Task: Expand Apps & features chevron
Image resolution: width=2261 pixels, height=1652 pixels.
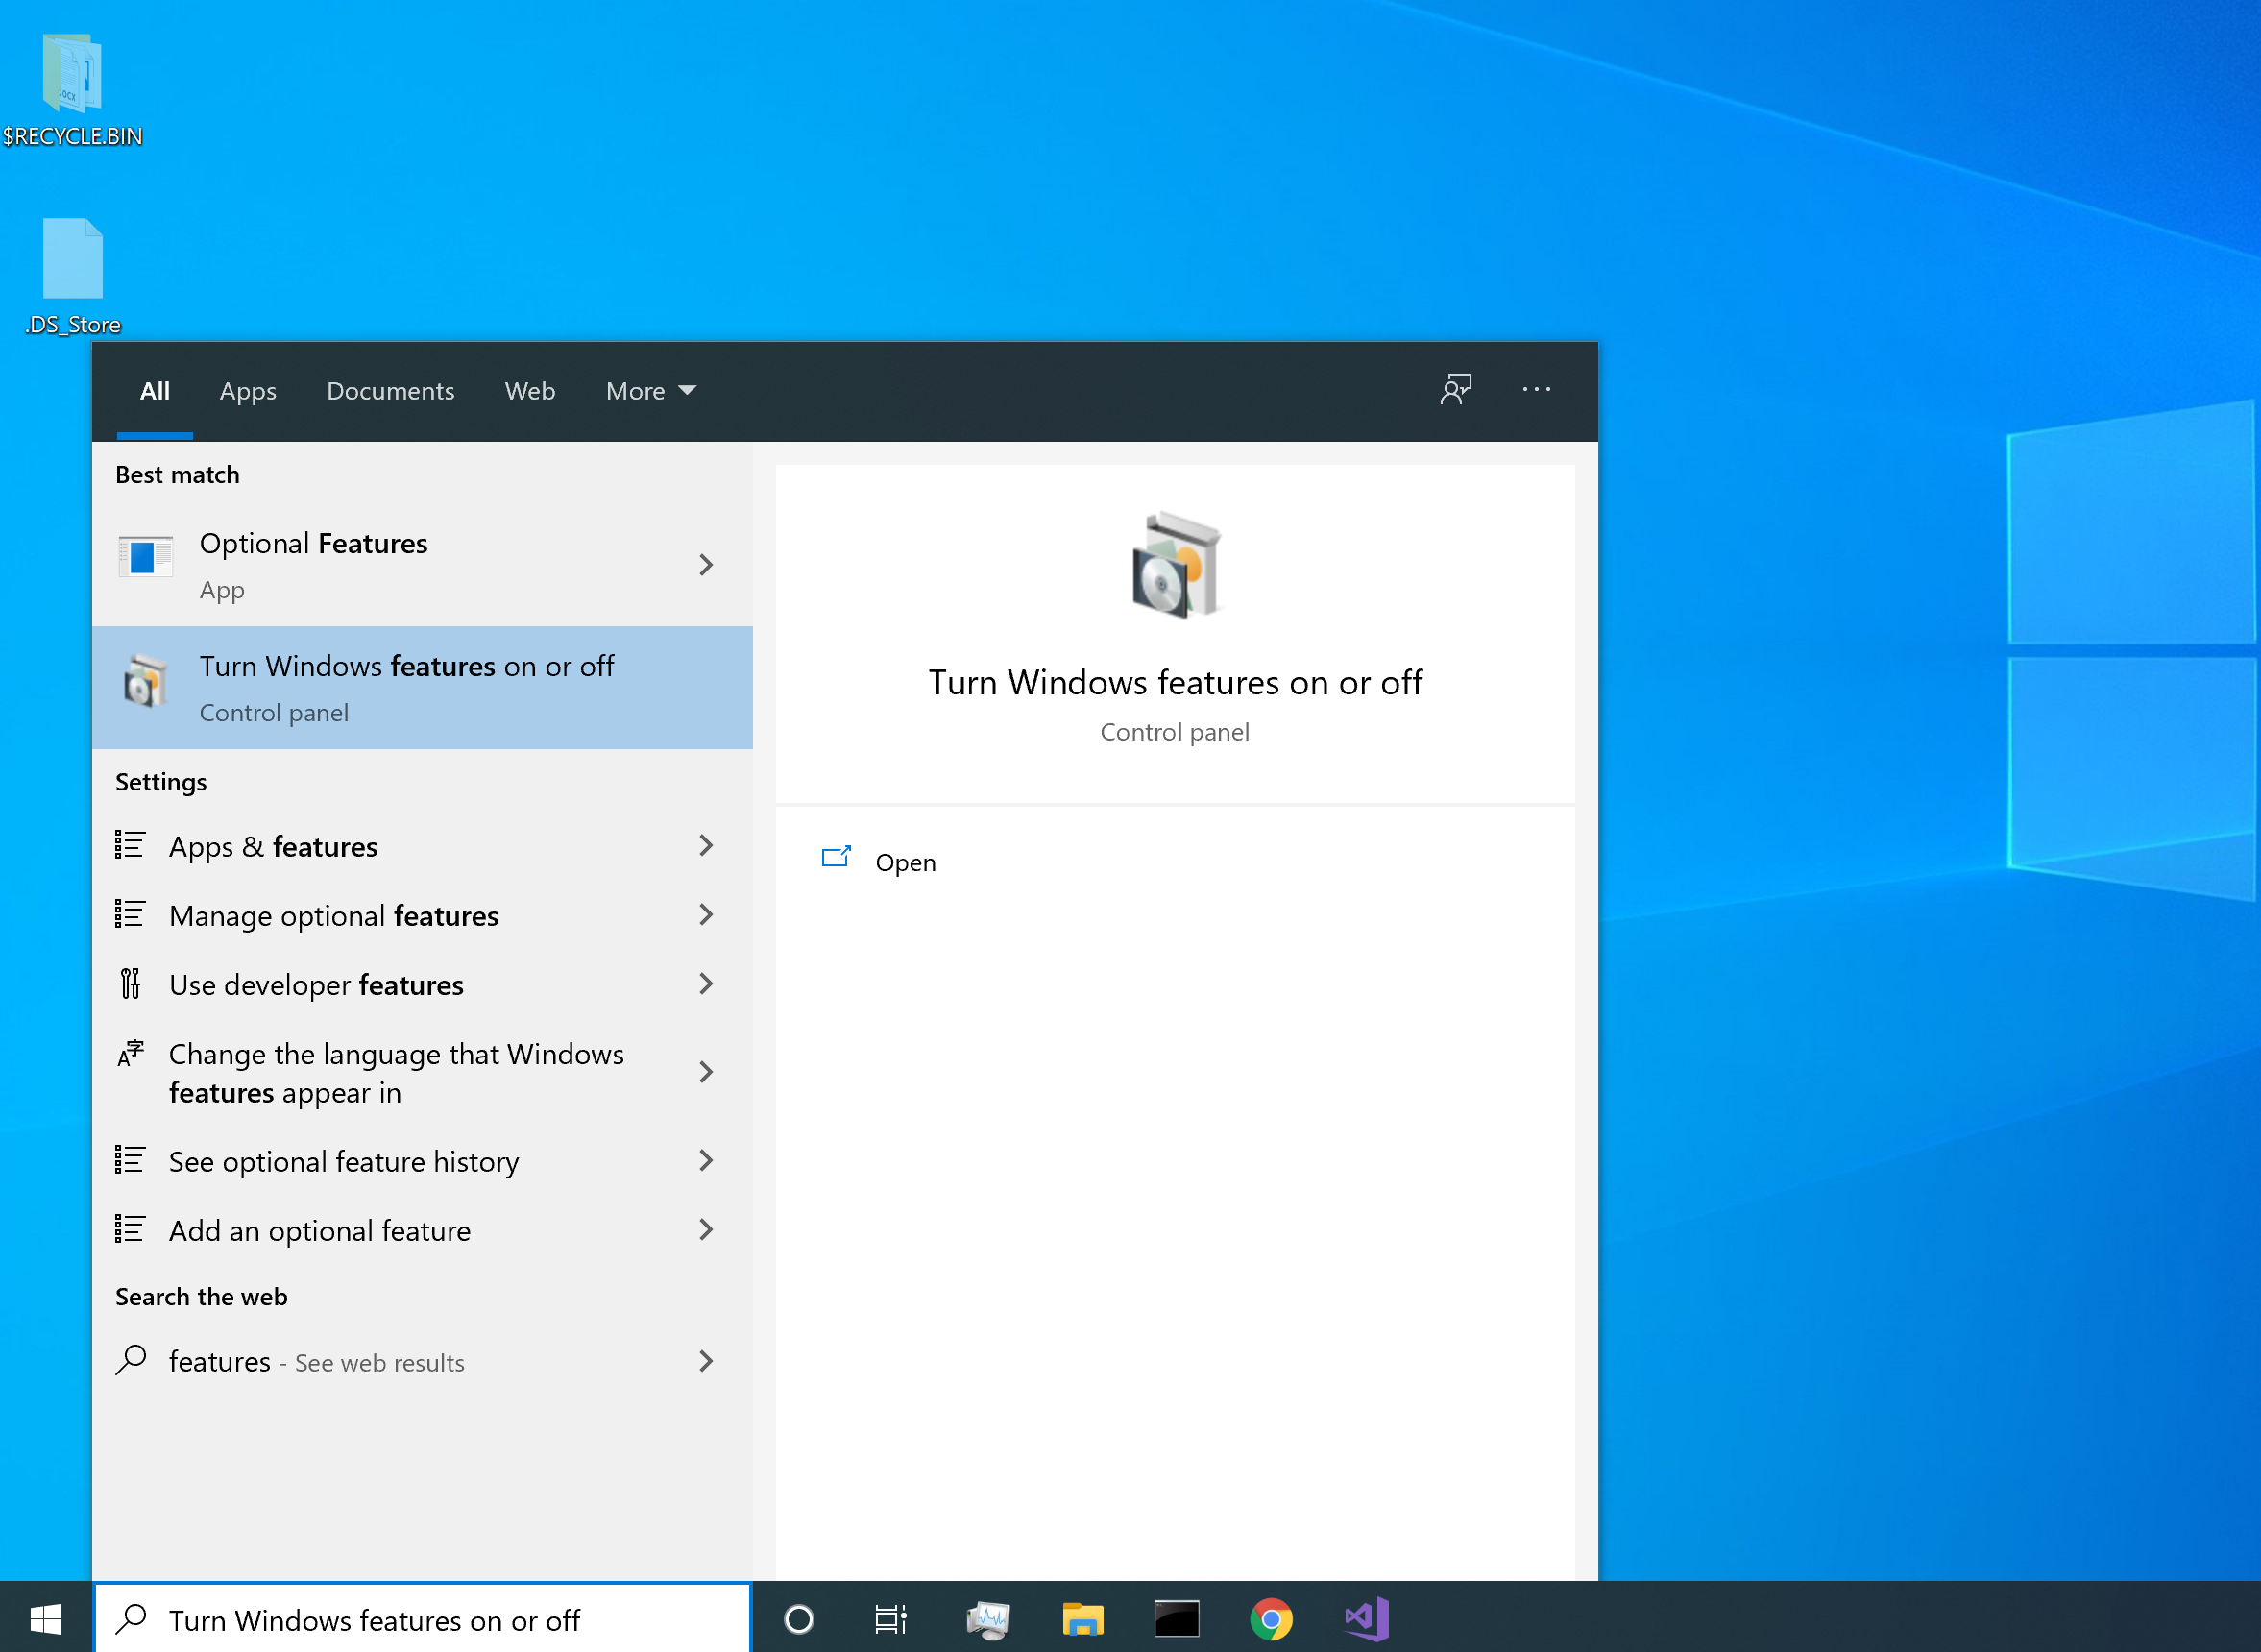Action: tap(706, 845)
